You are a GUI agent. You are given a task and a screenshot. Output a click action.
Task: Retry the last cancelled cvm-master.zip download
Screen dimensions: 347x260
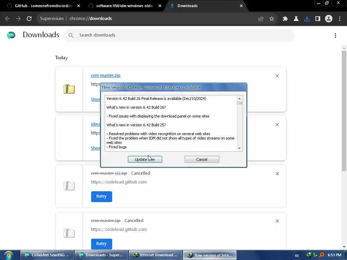101,244
